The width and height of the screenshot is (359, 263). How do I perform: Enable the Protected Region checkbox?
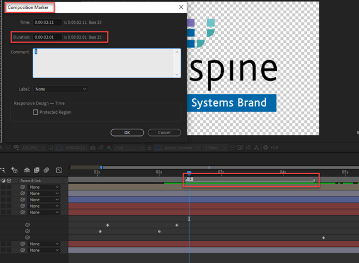click(x=36, y=112)
